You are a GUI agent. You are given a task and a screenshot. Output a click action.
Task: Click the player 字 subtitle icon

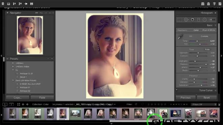(214, 4)
